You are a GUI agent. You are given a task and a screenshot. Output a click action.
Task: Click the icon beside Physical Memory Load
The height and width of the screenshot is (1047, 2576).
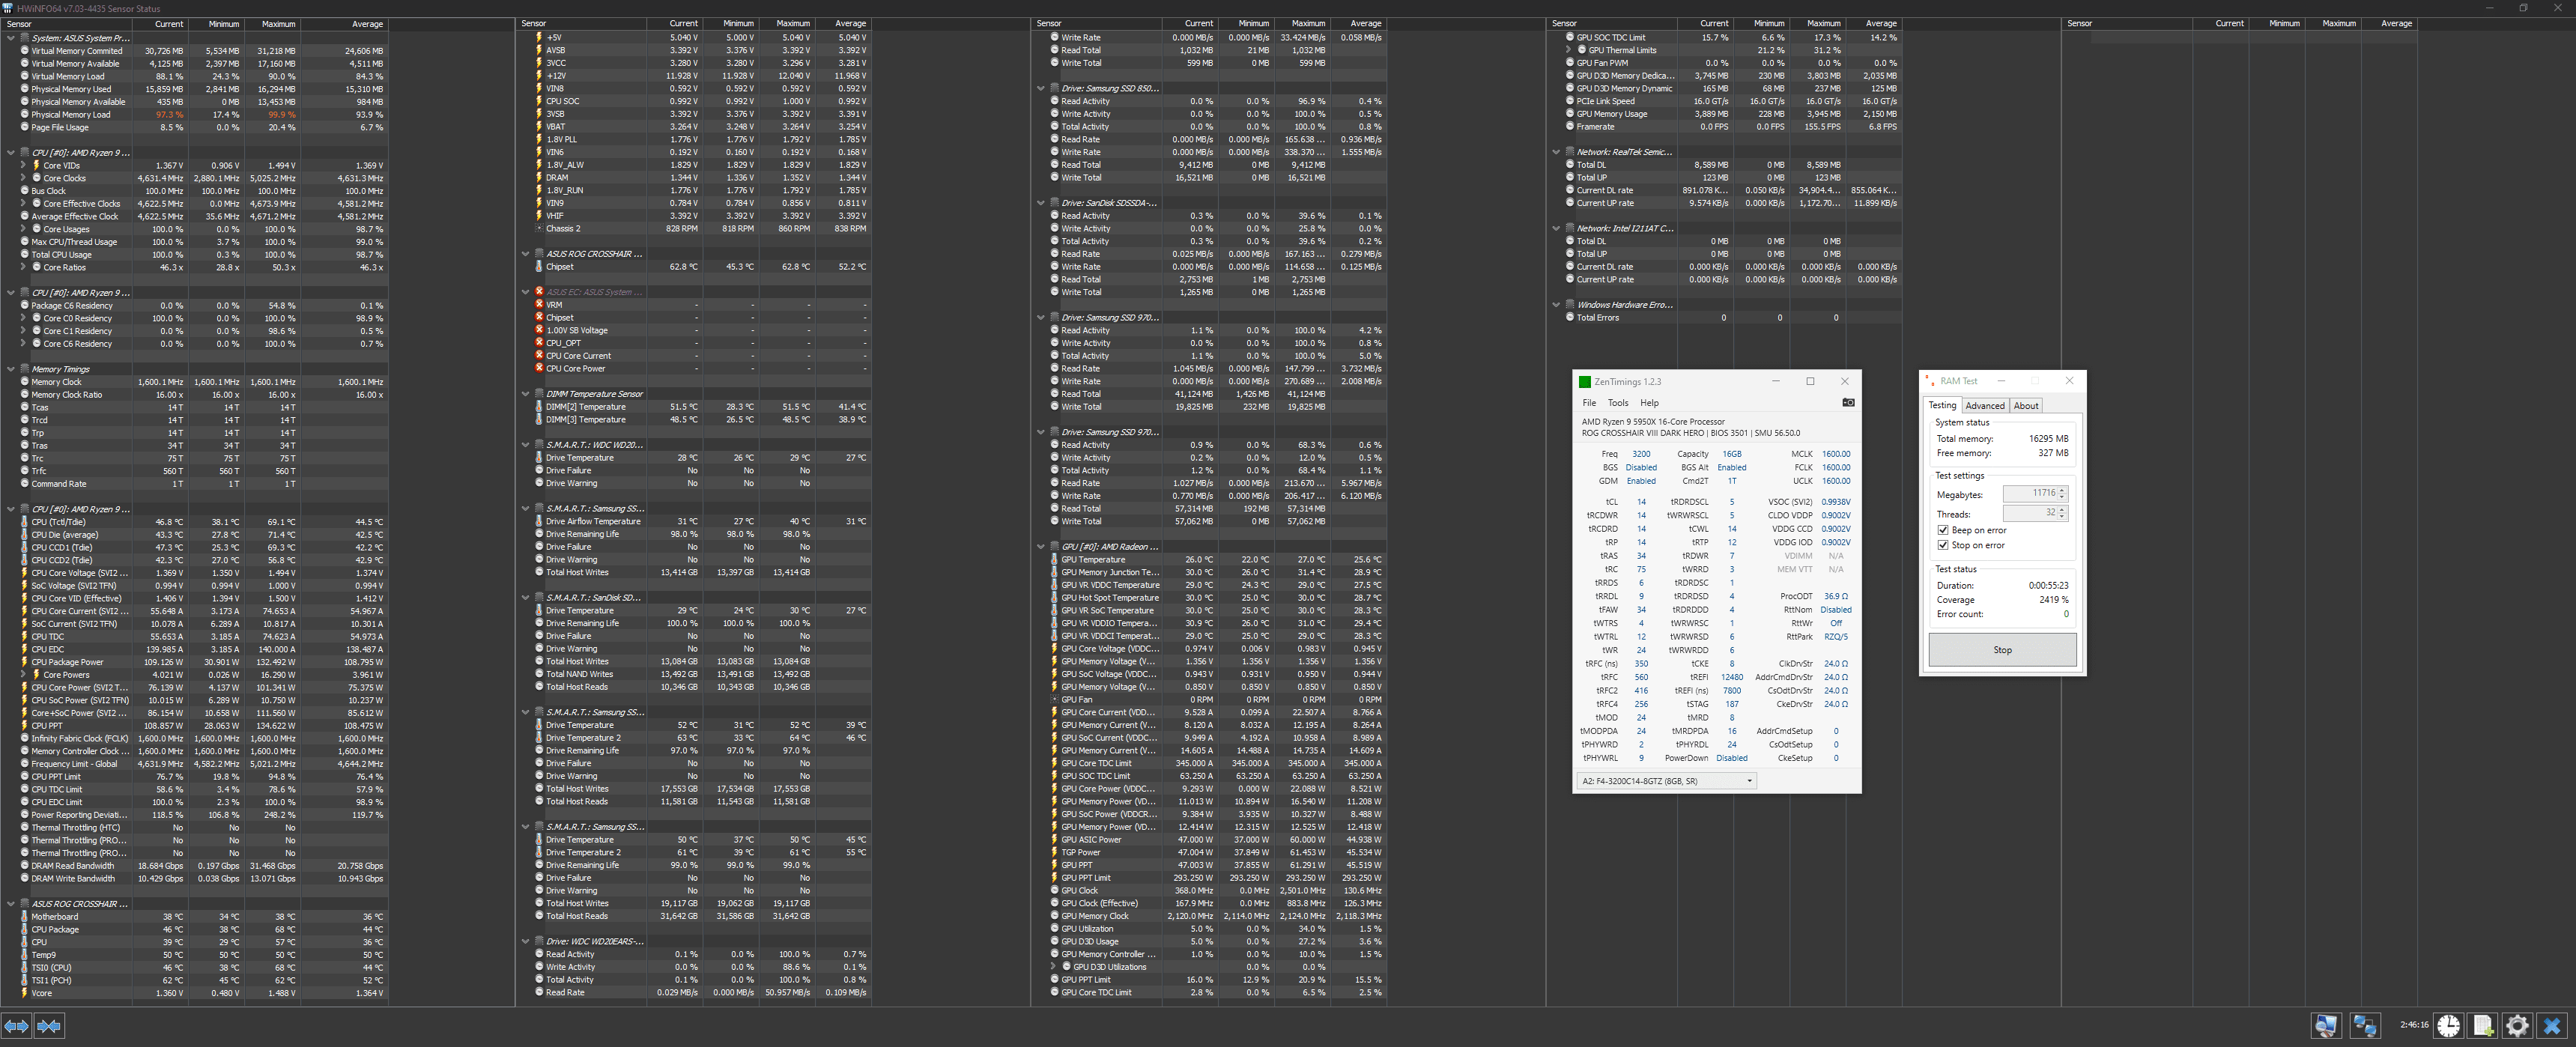click(24, 115)
